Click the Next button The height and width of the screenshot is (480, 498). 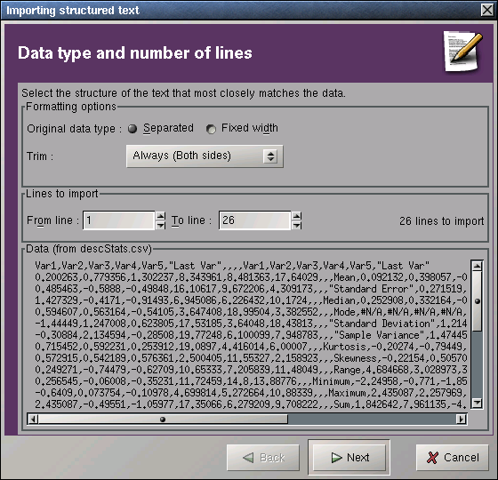pyautogui.click(x=349, y=458)
